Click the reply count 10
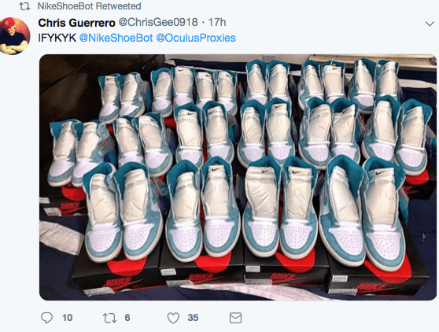Screen dimensions: 439x332 (67, 318)
